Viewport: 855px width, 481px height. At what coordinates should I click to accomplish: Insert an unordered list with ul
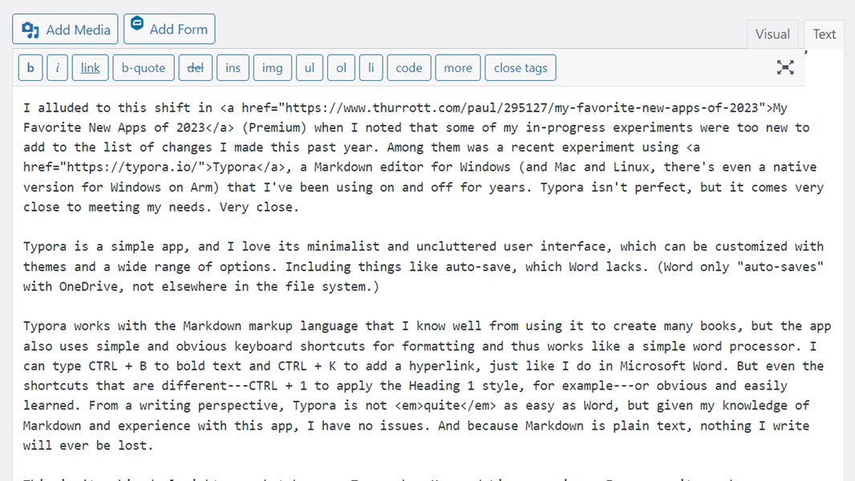coord(310,68)
